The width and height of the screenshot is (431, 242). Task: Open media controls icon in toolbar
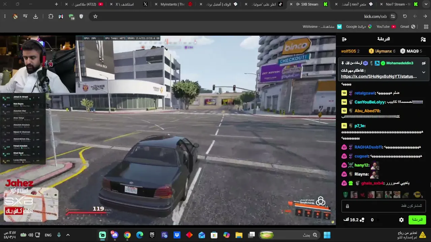pyautogui.click(x=25, y=16)
